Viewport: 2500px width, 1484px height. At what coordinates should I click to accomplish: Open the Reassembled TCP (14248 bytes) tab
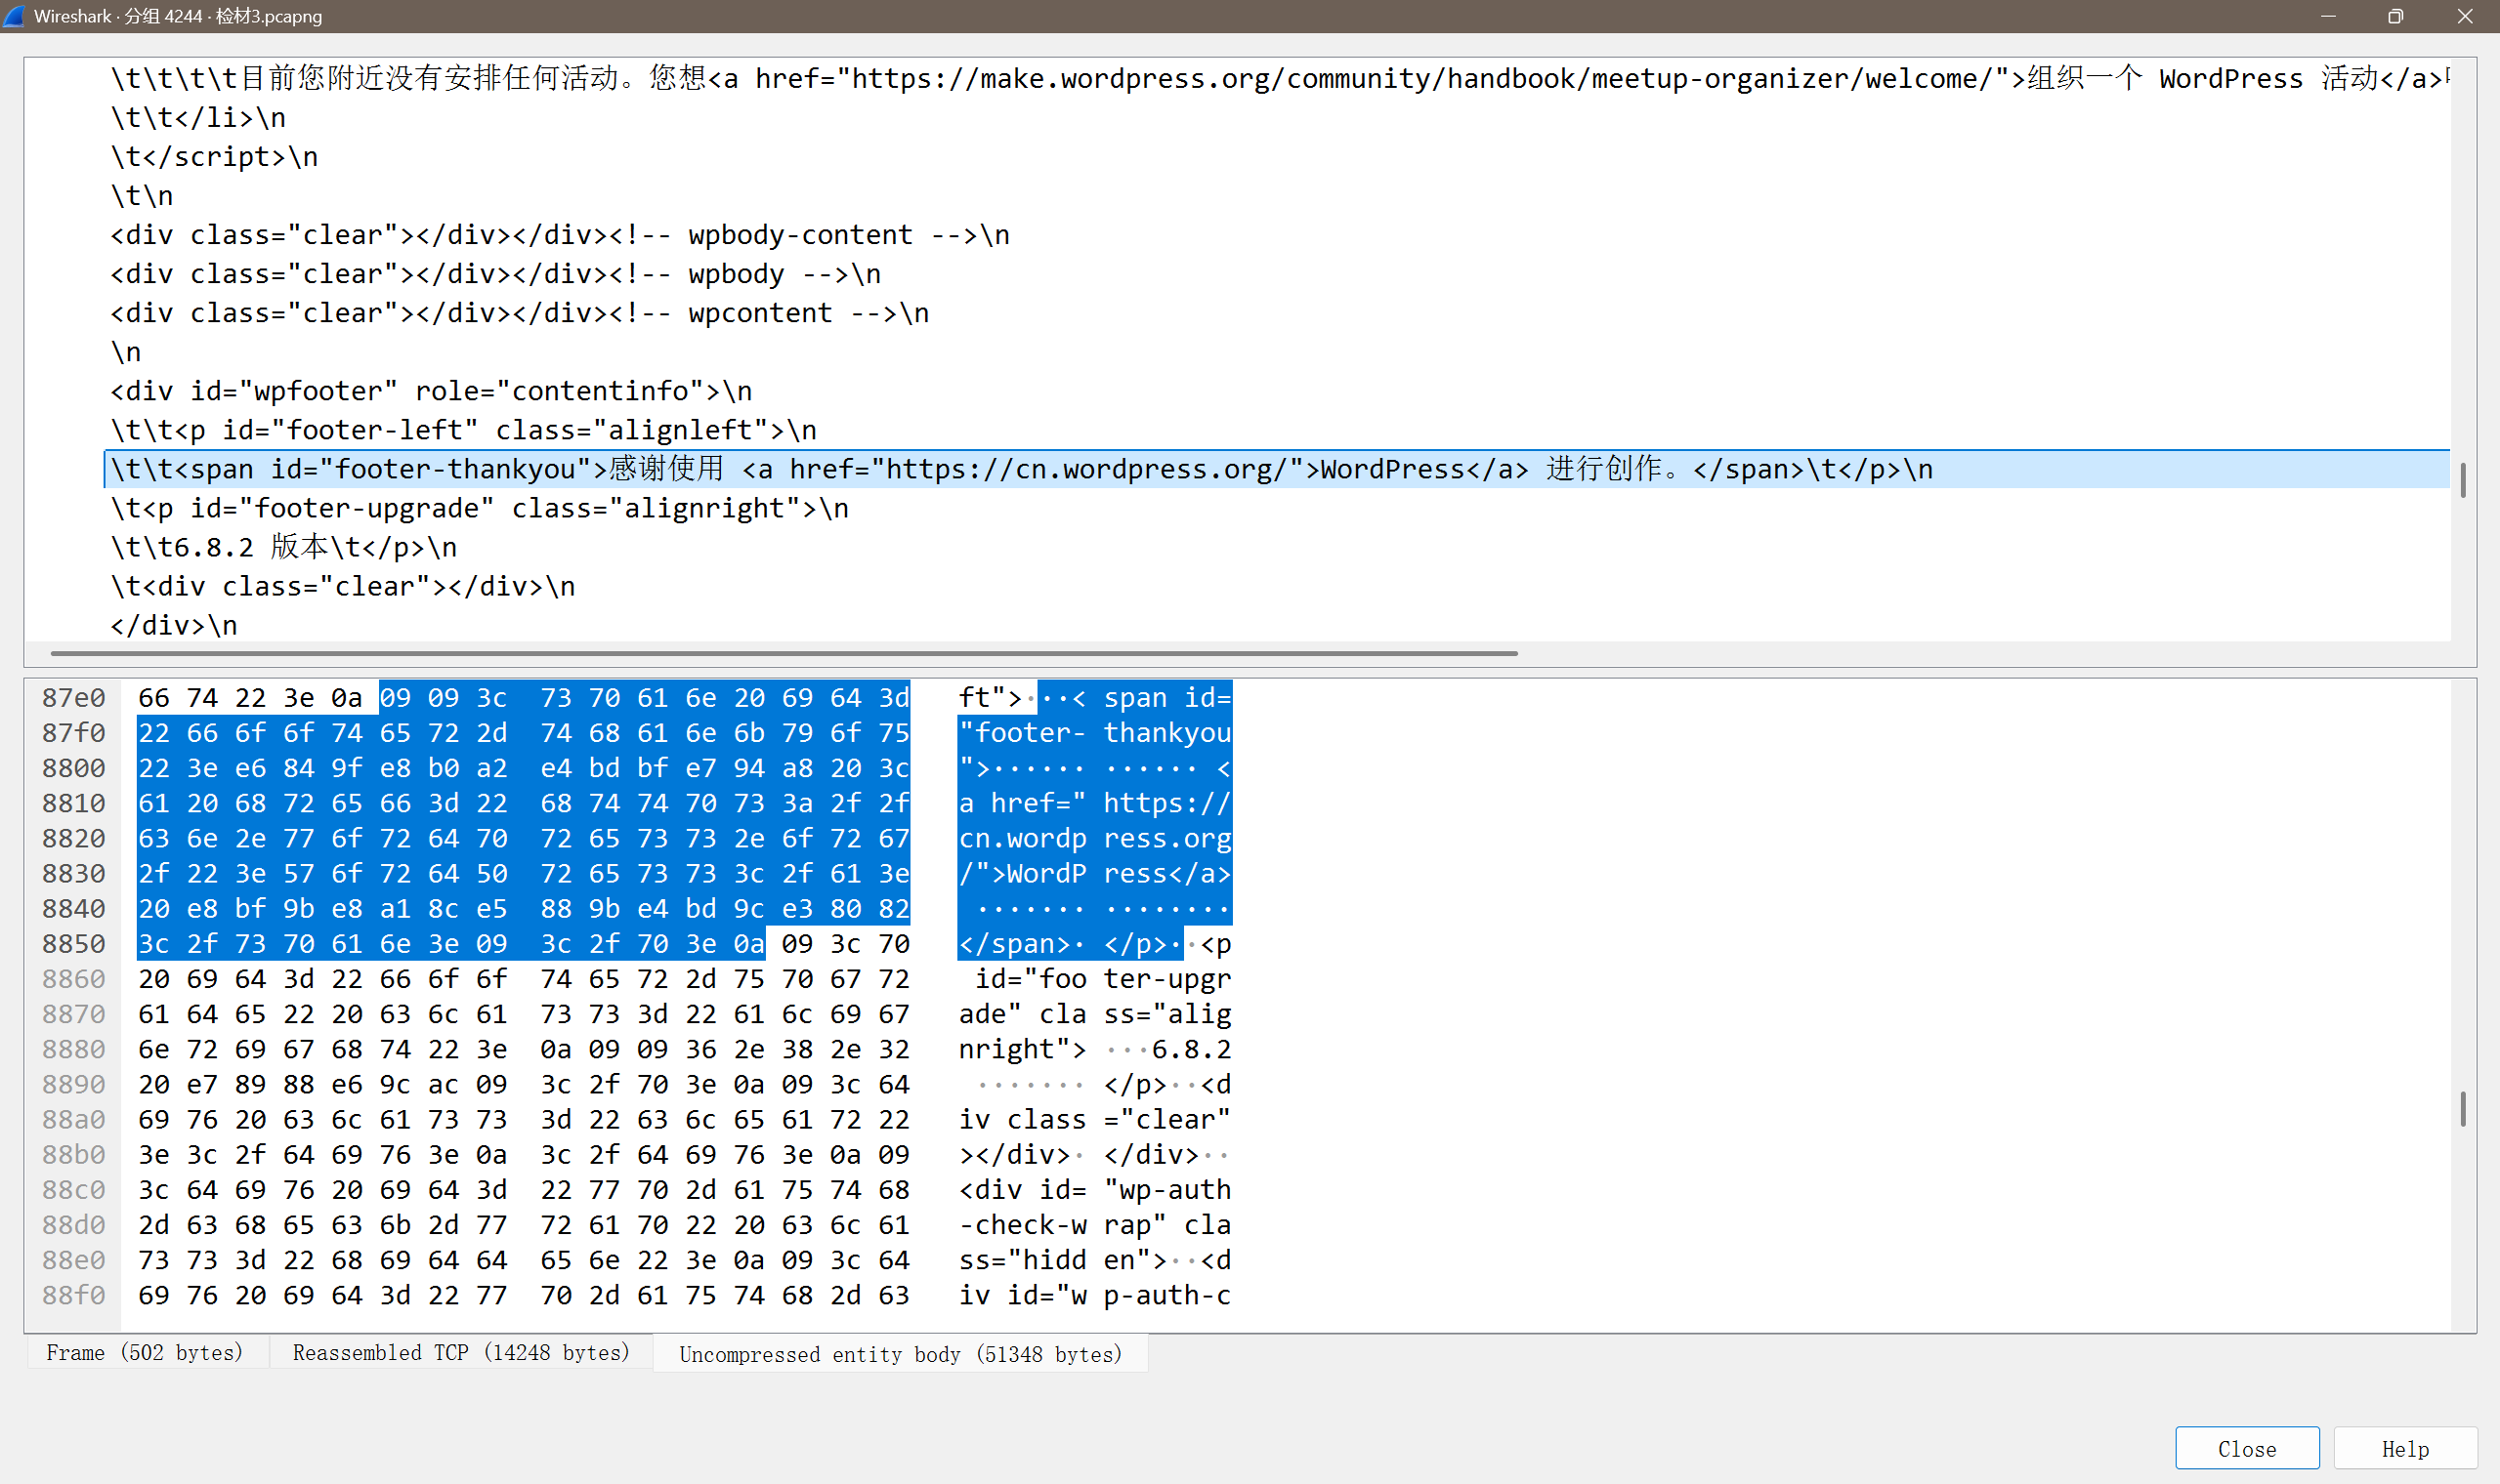[x=461, y=1352]
